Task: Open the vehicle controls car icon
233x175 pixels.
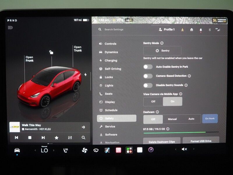Action: 17,150
